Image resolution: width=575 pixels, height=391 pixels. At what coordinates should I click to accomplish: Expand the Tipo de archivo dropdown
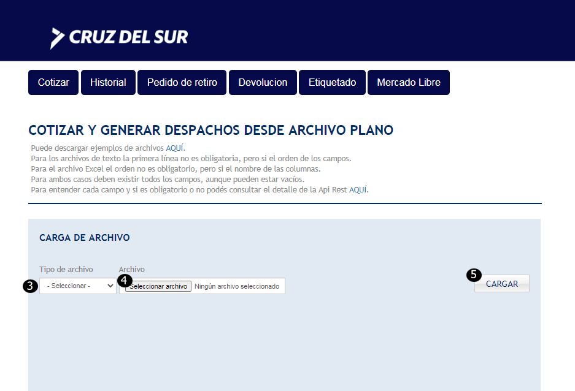[x=78, y=286]
